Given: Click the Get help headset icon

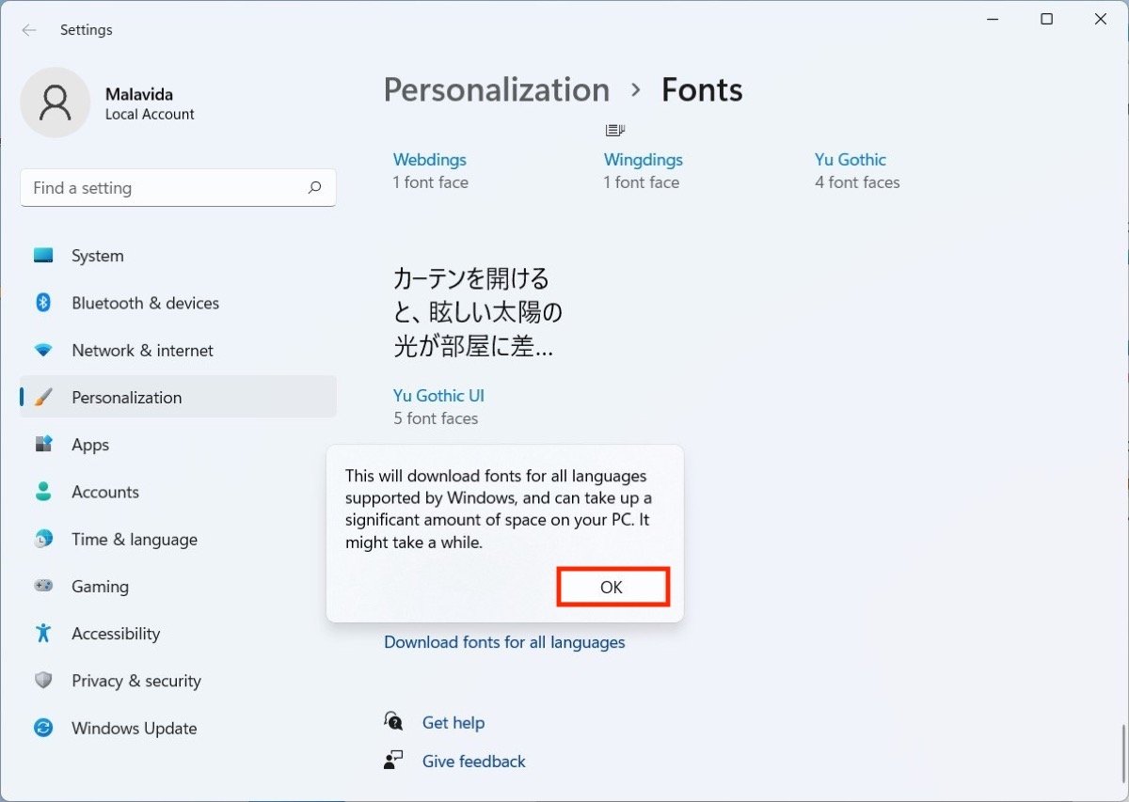Looking at the screenshot, I should (x=393, y=722).
